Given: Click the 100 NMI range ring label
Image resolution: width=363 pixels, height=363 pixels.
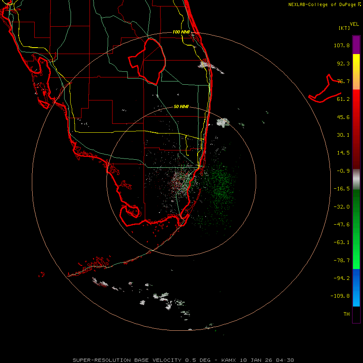Looking at the screenshot, I should click(181, 32).
